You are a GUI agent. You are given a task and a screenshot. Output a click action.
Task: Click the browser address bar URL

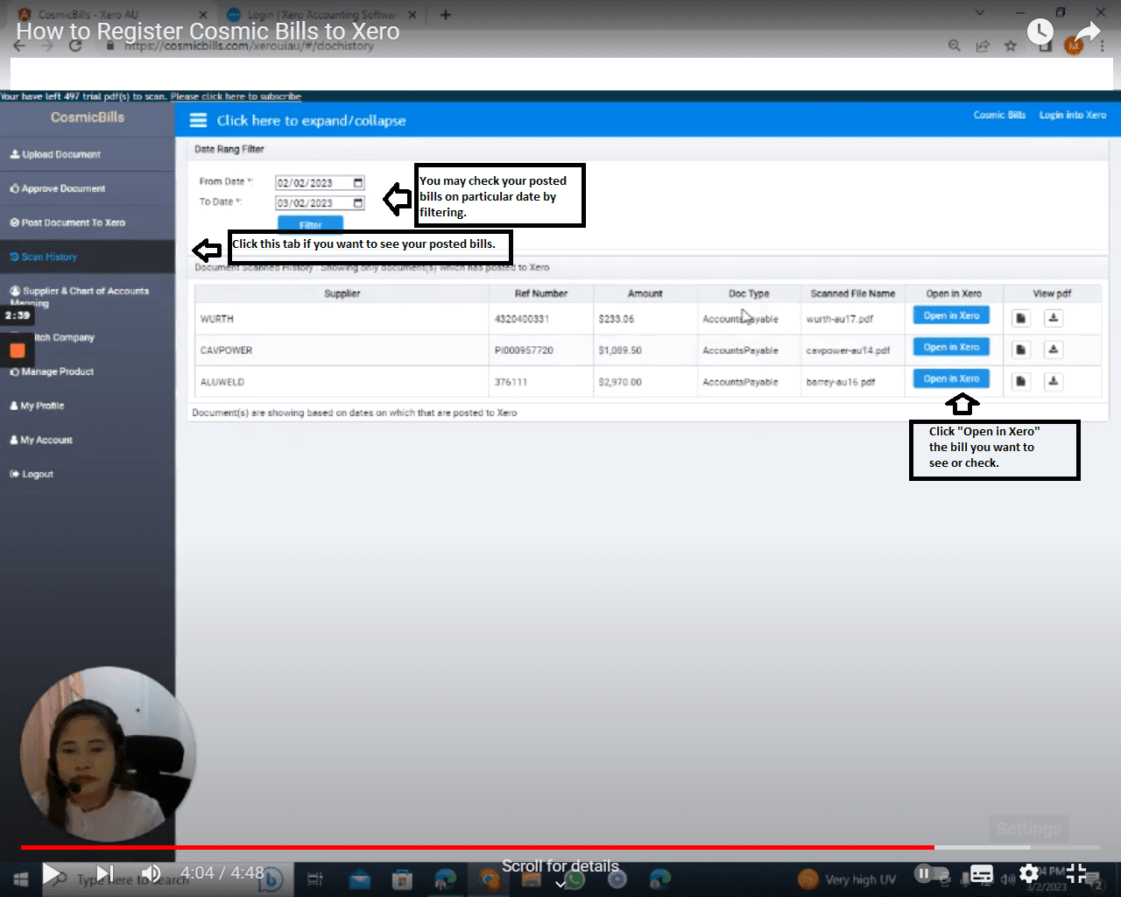pyautogui.click(x=249, y=46)
